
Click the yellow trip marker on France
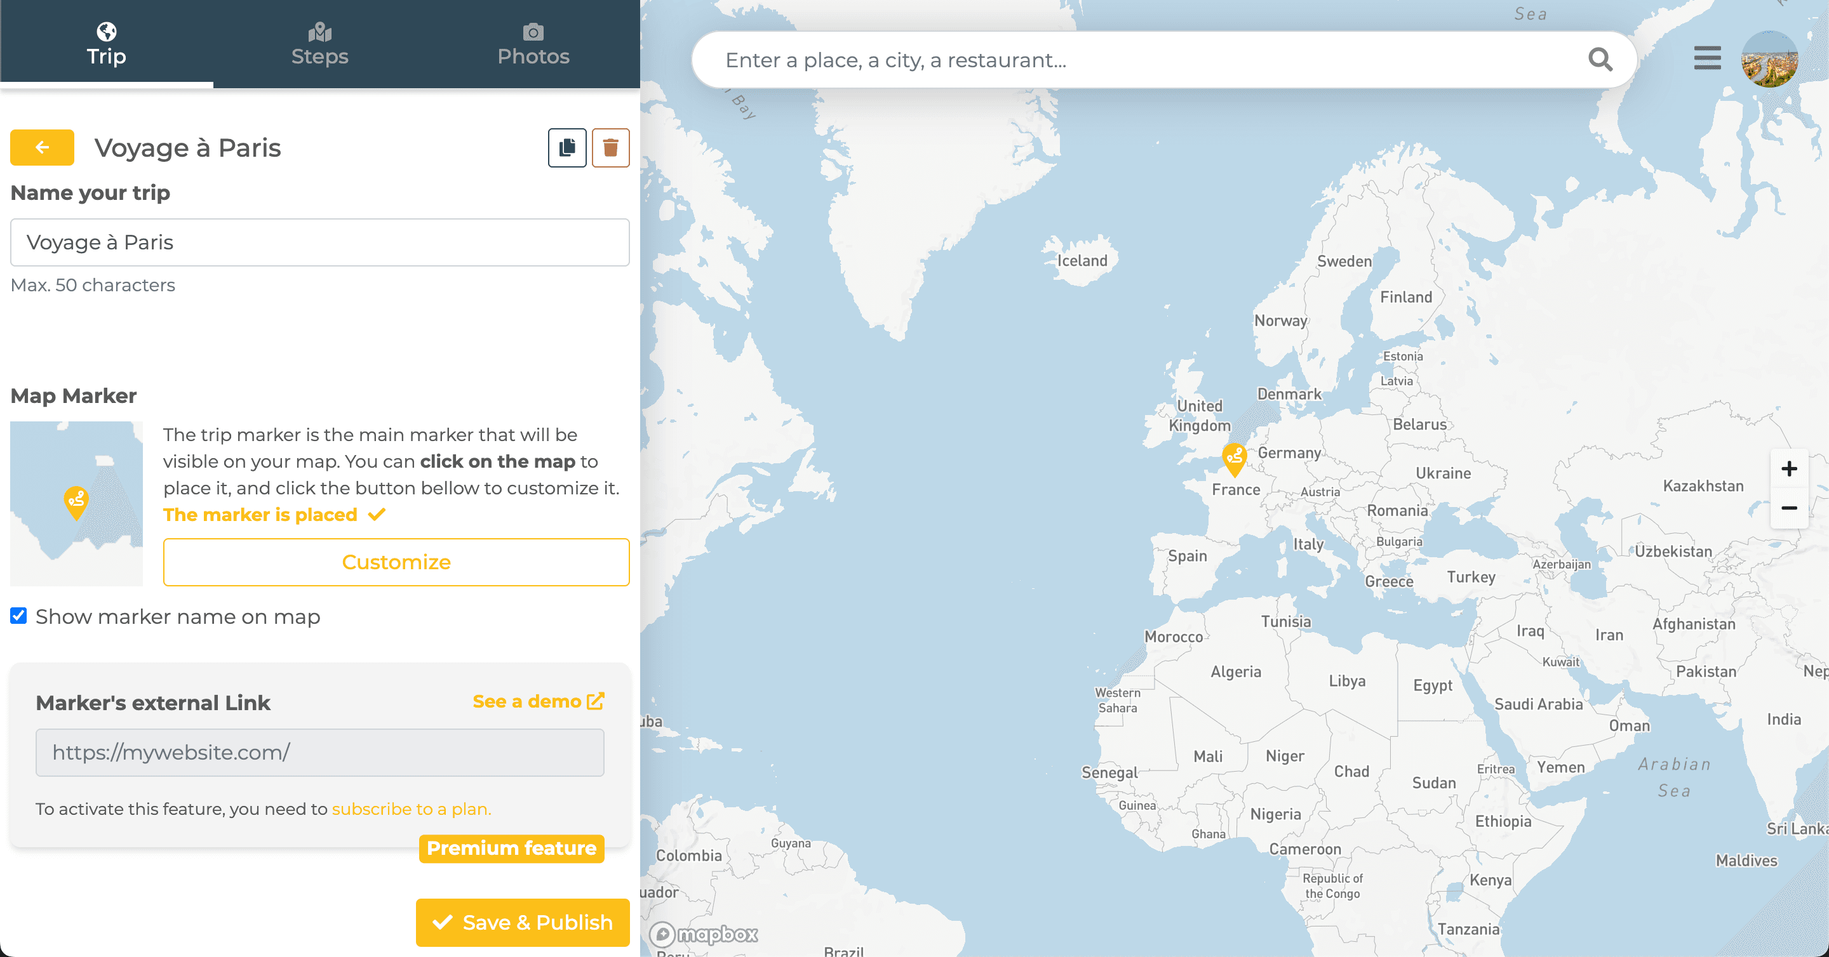(1234, 458)
